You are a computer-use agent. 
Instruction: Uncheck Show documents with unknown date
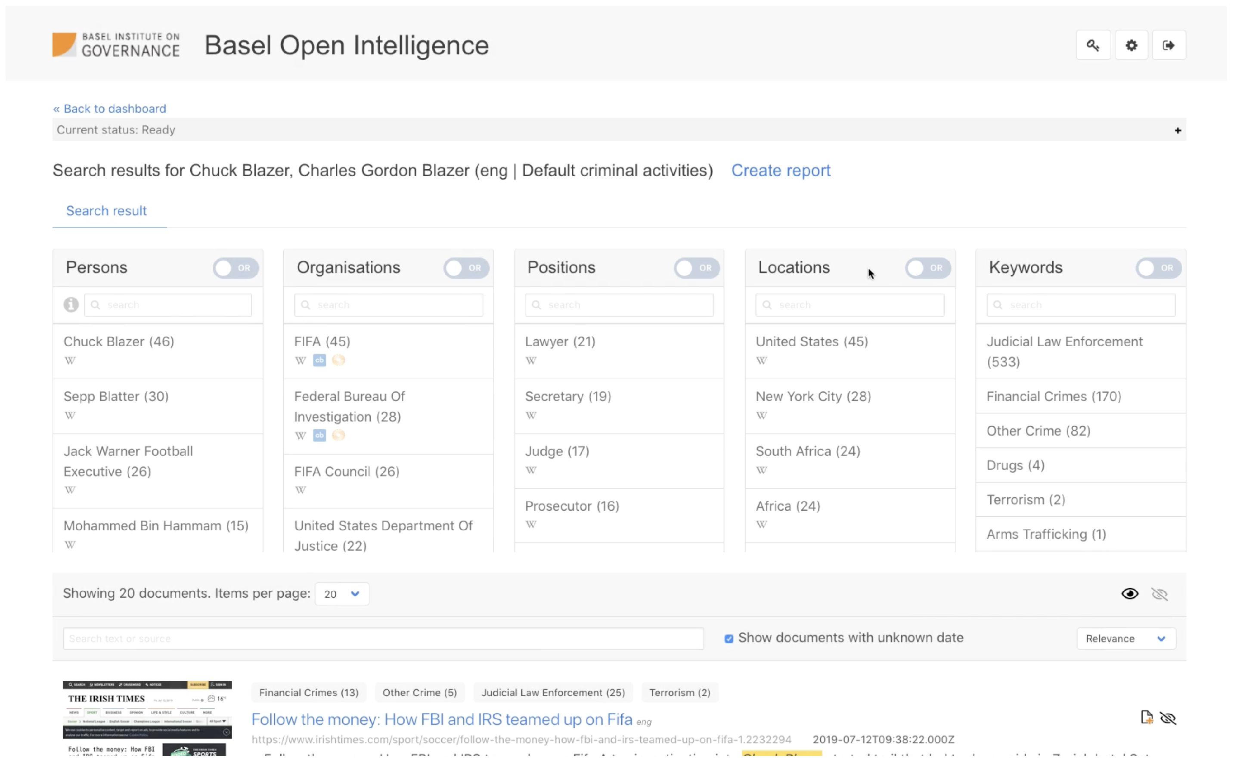pos(729,638)
